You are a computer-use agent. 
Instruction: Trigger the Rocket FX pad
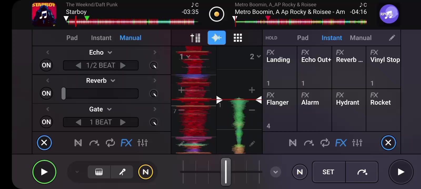383,110
